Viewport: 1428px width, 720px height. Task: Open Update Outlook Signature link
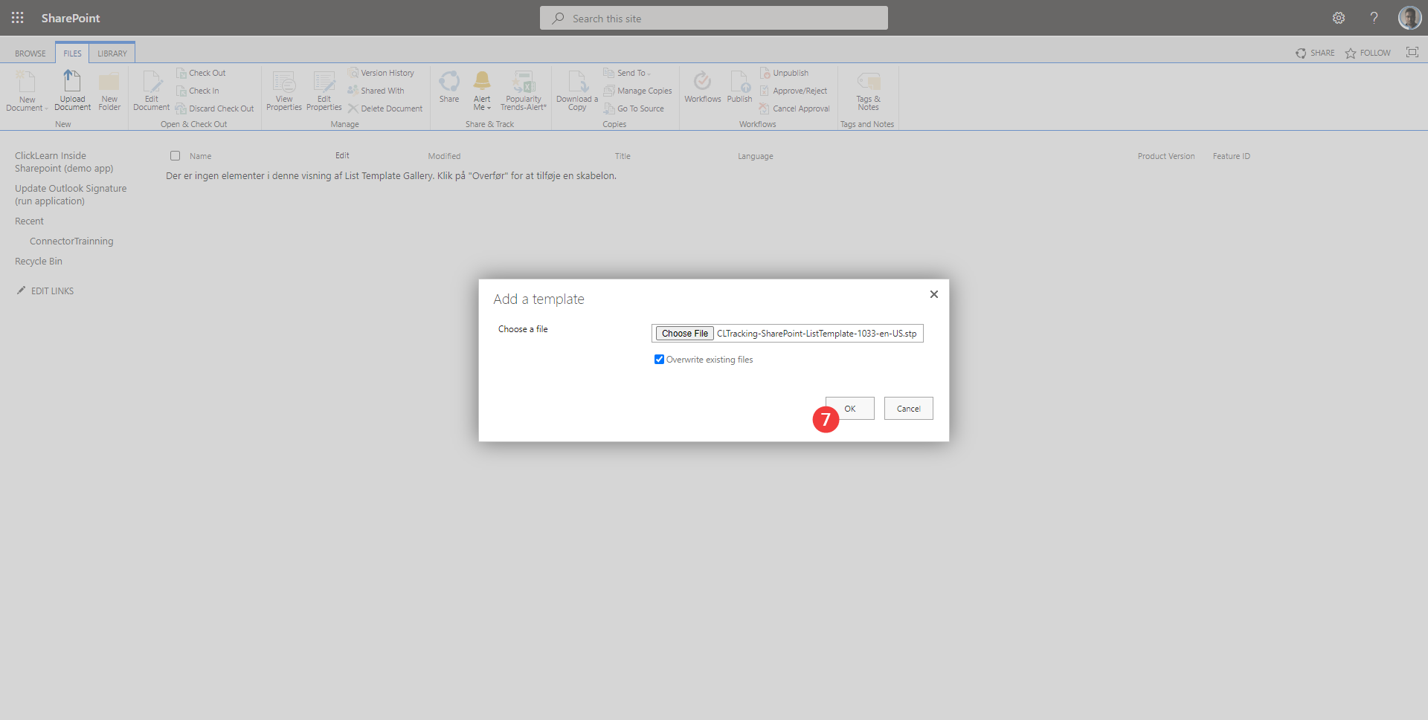point(71,195)
